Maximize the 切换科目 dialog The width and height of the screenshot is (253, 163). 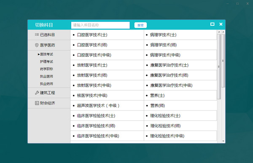point(213,24)
